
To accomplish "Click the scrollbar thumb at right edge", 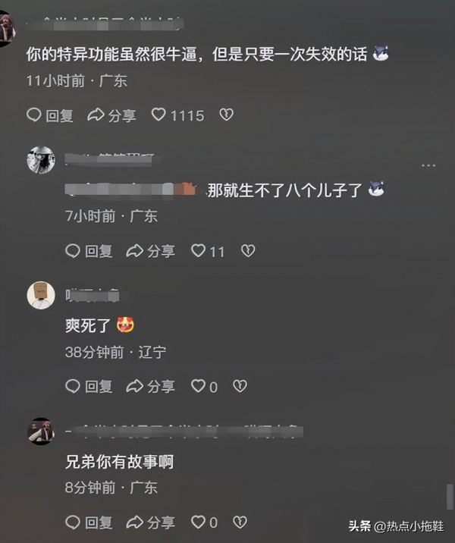I will [x=450, y=496].
